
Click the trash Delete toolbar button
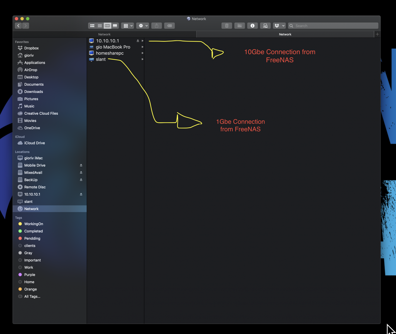tap(227, 26)
